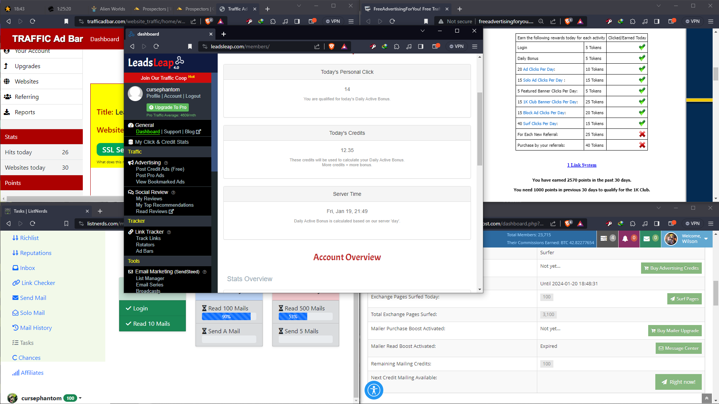
Task: Click the Right now! mailing button
Action: (x=678, y=382)
